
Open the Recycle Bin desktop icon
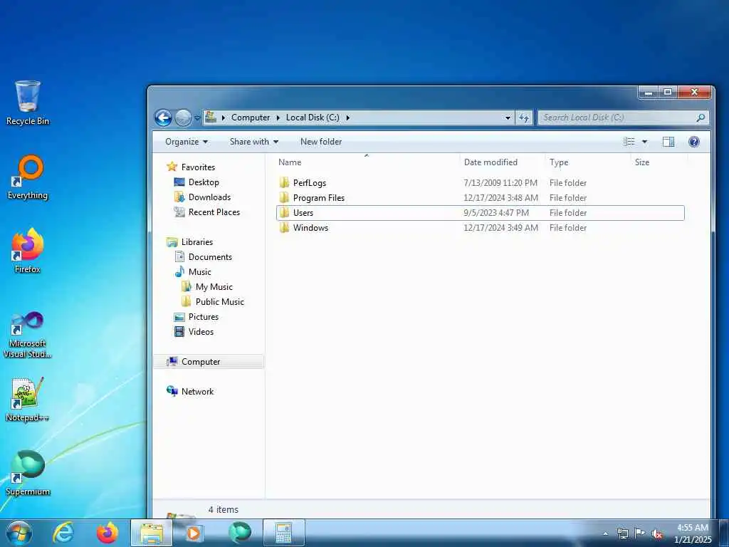tap(28, 103)
